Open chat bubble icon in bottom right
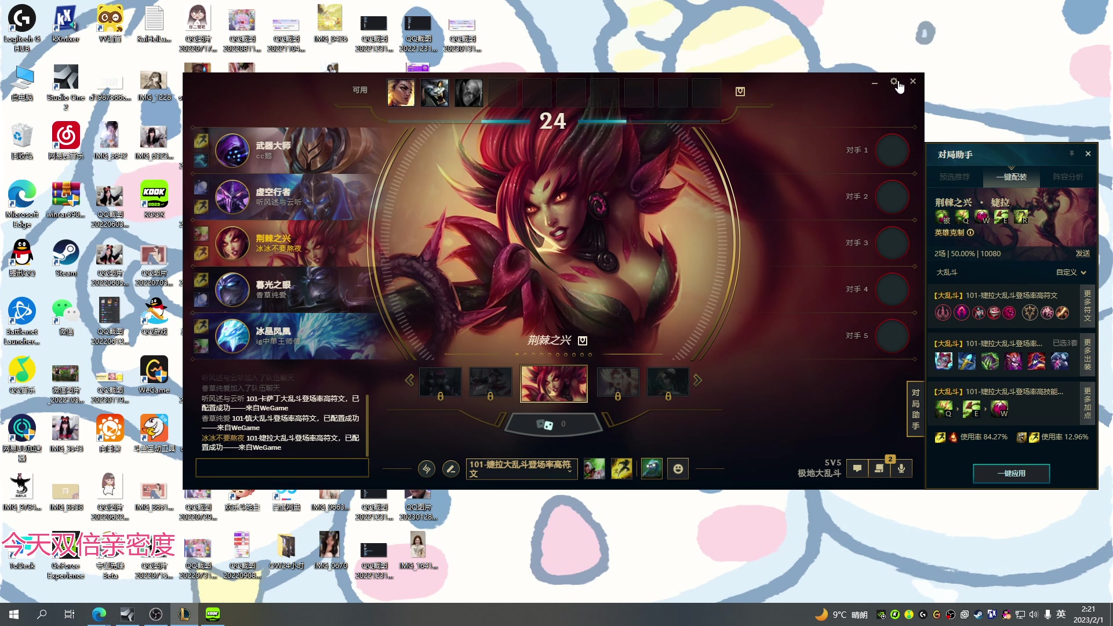1113x626 pixels. coord(857,468)
